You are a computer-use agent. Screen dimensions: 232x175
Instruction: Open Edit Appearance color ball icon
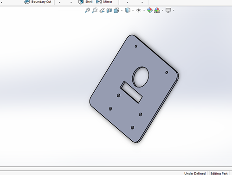[150, 10]
